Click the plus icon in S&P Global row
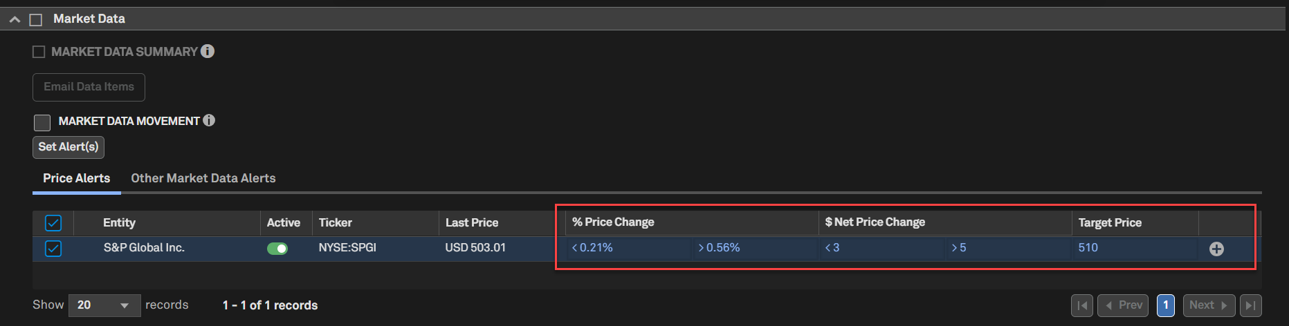This screenshot has height=326, width=1289. point(1216,249)
